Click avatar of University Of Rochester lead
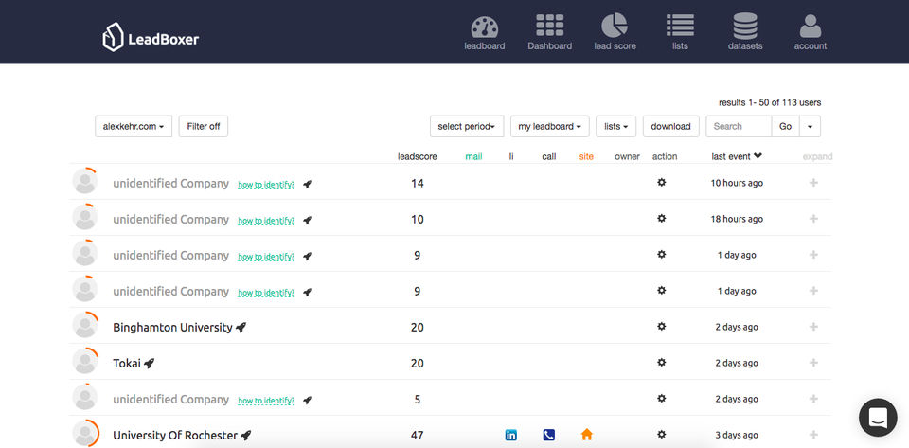The width and height of the screenshot is (909, 448). 85,433
